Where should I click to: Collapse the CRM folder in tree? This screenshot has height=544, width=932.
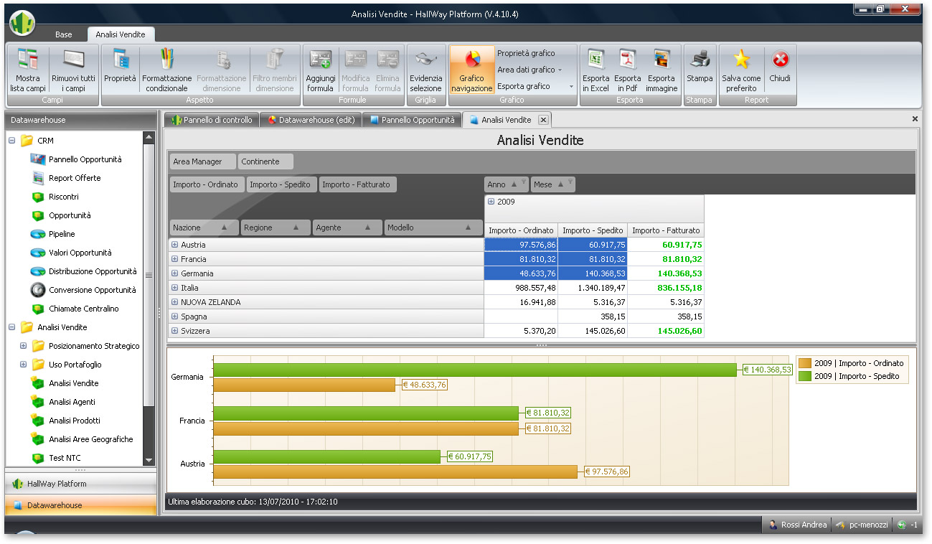pyautogui.click(x=12, y=141)
